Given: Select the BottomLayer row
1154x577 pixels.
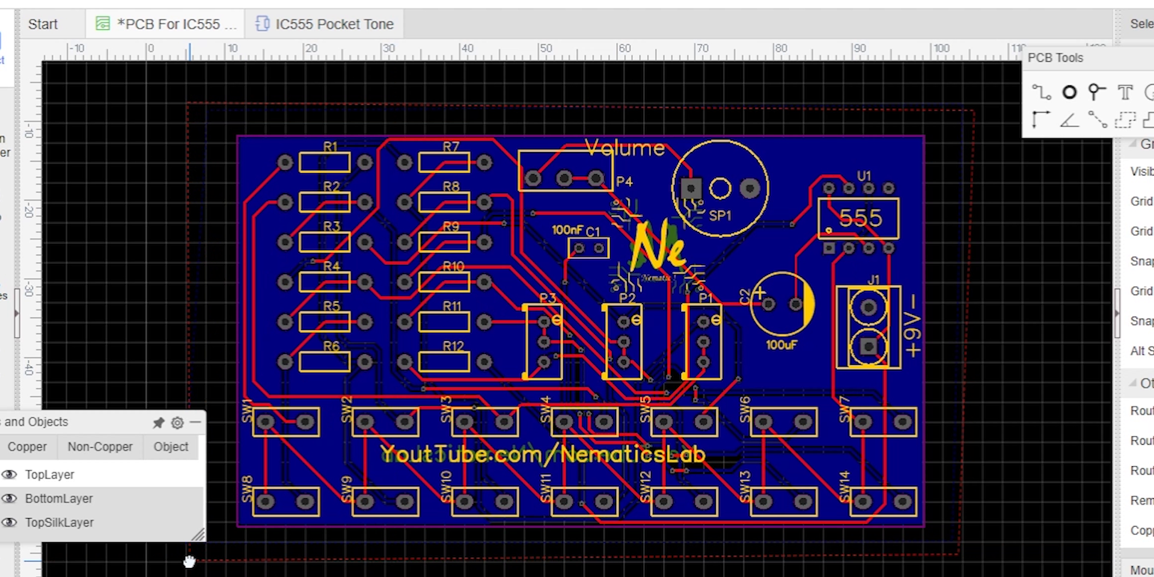Looking at the screenshot, I should coord(102,499).
